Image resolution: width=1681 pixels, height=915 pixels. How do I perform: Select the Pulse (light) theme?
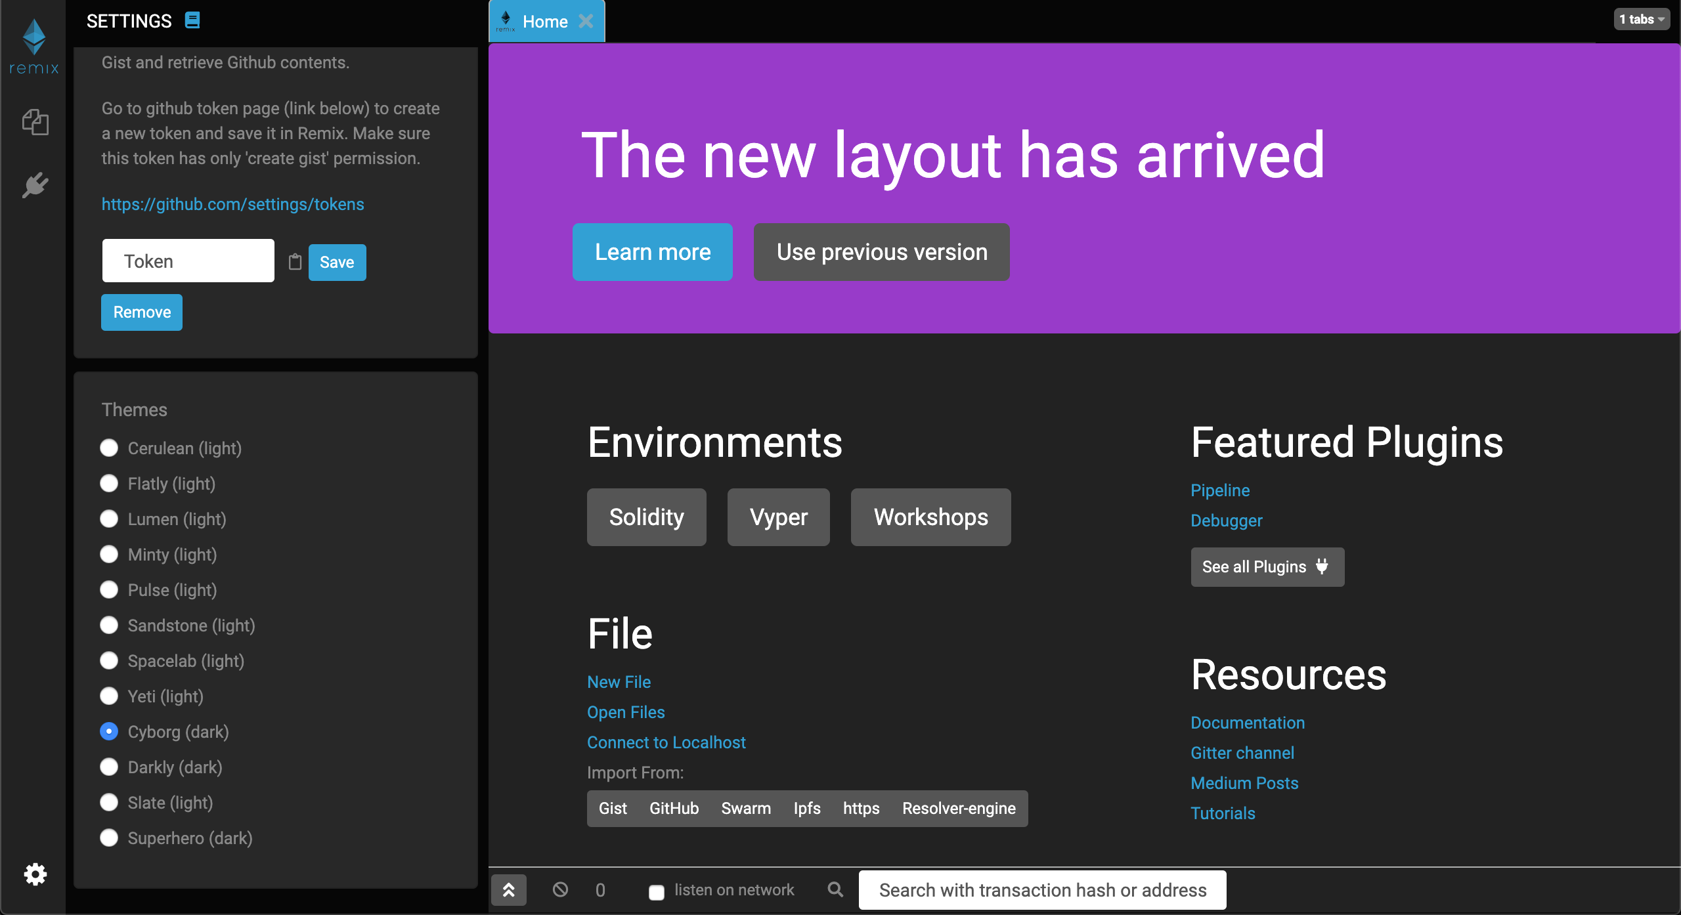(109, 590)
